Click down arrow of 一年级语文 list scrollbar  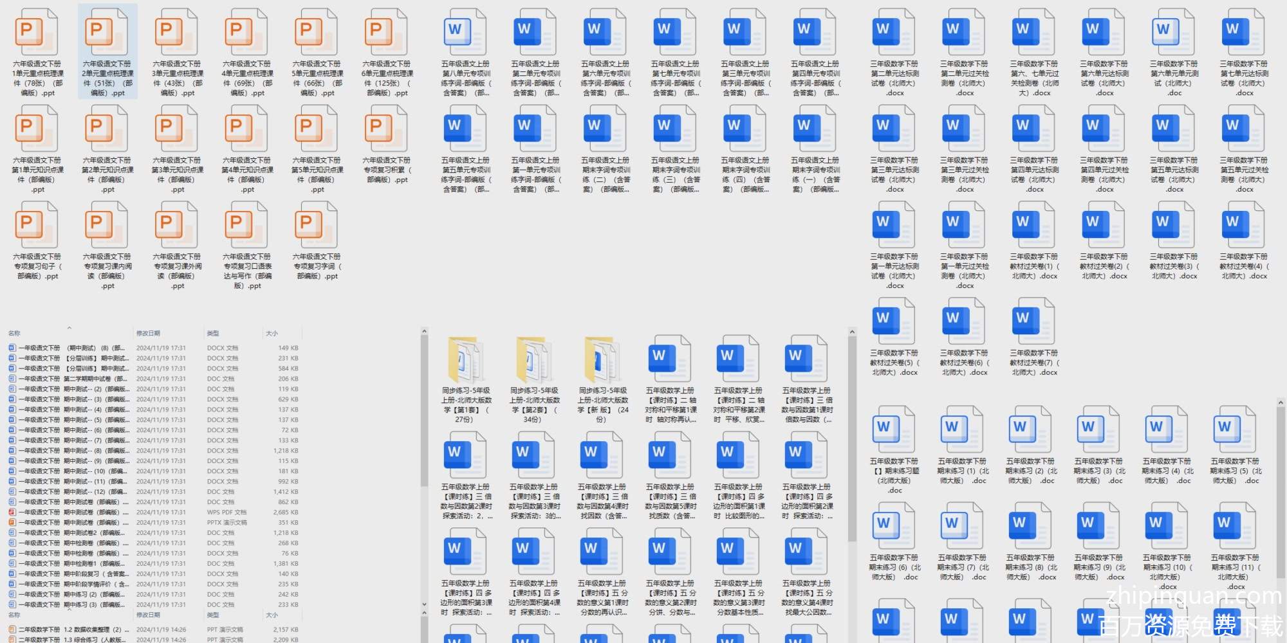[424, 604]
